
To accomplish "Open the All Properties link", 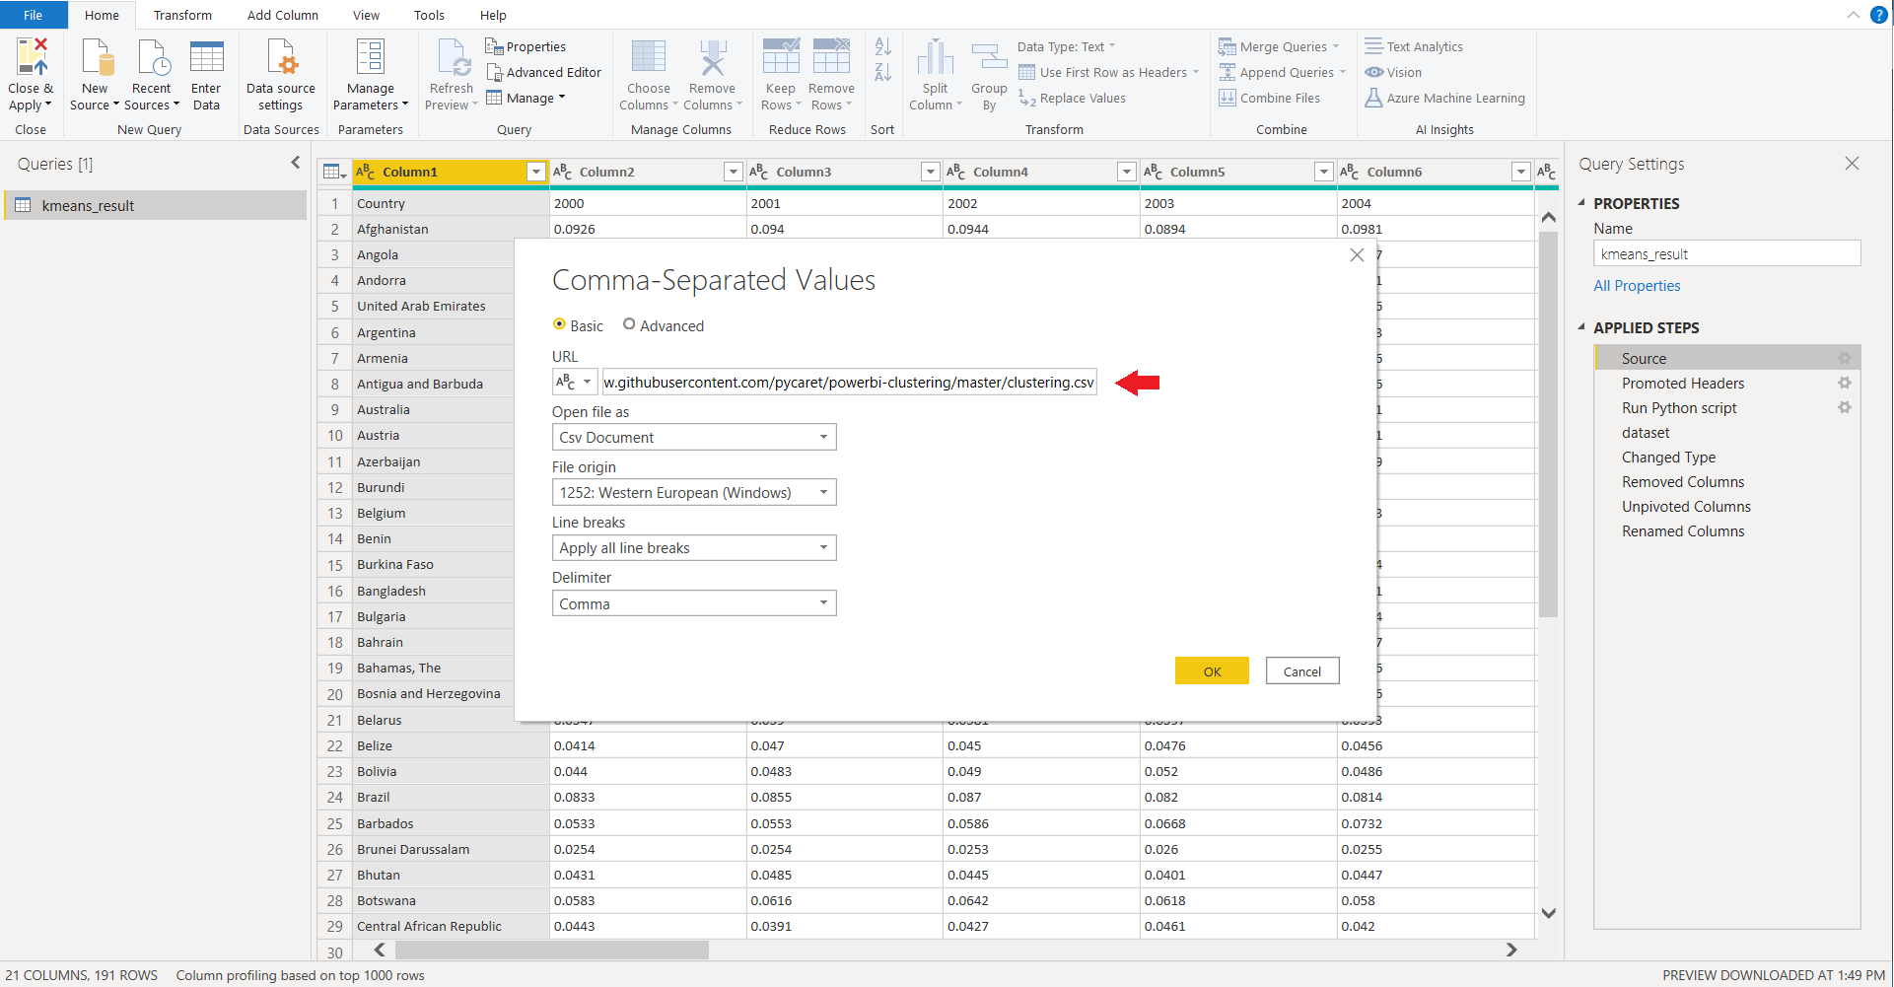I will [1637, 286].
